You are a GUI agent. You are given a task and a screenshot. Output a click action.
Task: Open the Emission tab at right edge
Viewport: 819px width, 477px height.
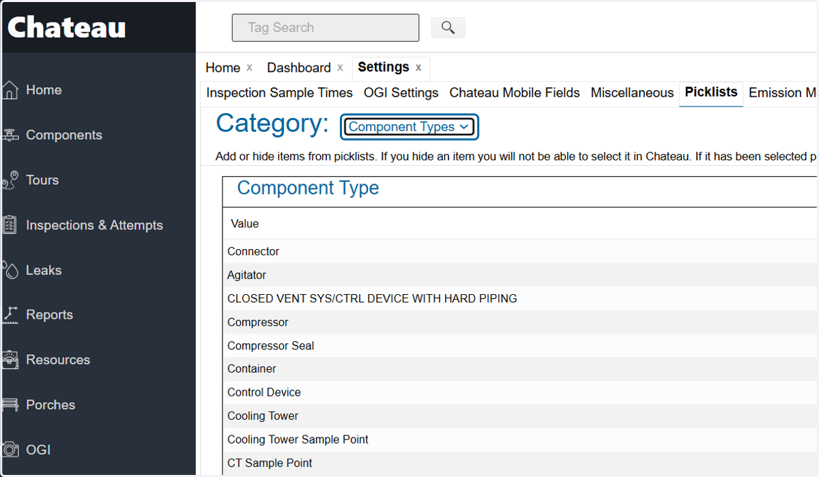[x=783, y=93]
